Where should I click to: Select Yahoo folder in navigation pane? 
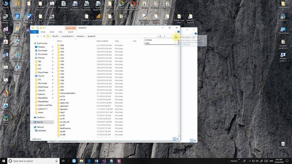coord(41,113)
